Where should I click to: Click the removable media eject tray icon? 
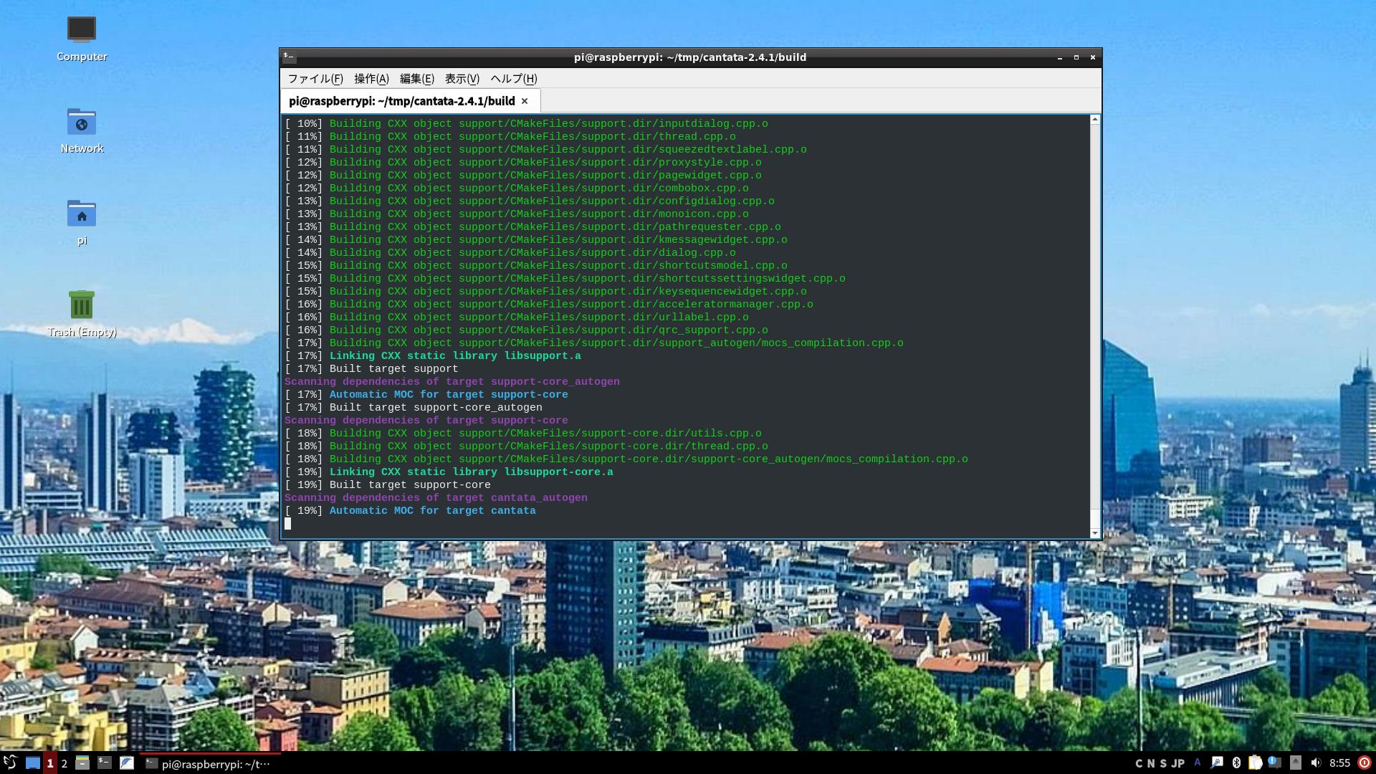(x=1294, y=762)
